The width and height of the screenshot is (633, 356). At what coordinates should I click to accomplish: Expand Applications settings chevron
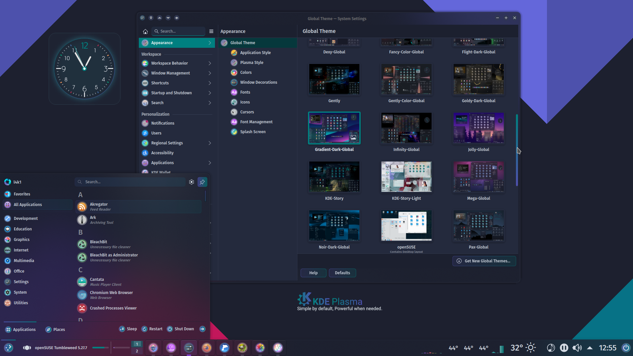210,163
